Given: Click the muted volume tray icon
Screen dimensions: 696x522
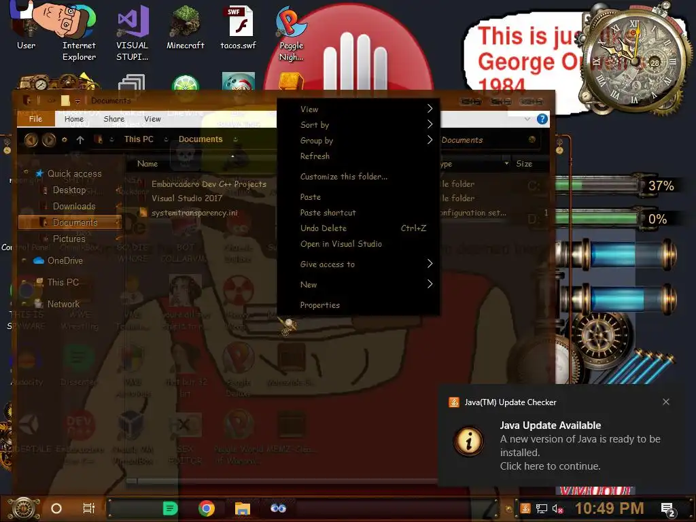Looking at the screenshot, I should (557, 508).
